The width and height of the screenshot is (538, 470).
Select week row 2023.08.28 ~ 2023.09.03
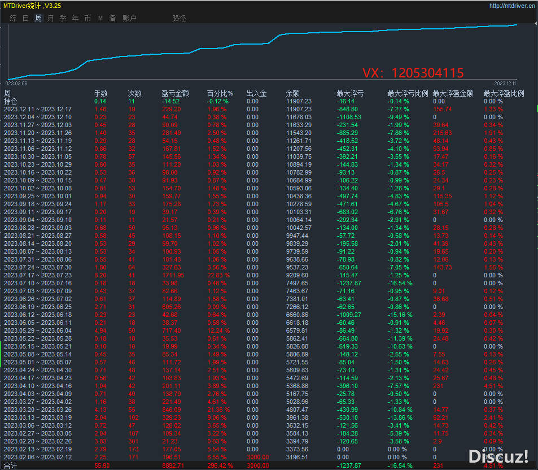[38, 228]
